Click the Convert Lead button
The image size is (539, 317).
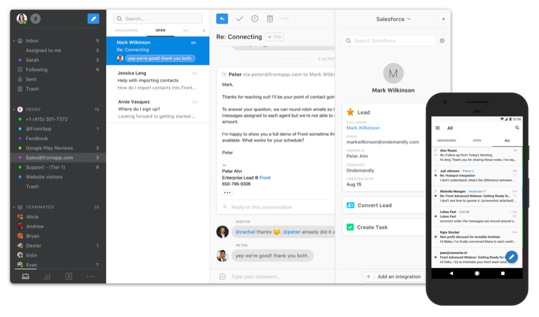[x=384, y=205]
